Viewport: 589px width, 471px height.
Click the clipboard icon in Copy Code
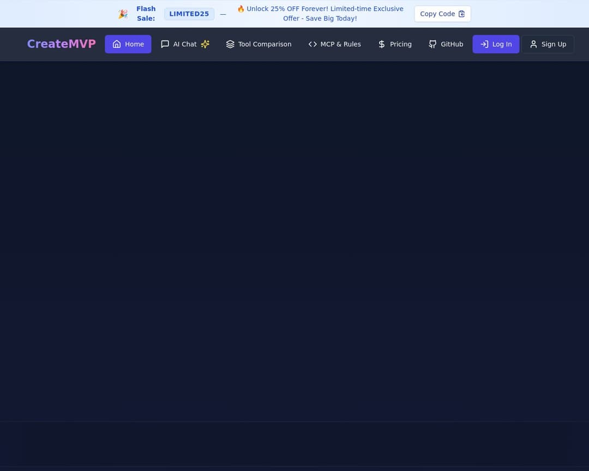(x=461, y=14)
